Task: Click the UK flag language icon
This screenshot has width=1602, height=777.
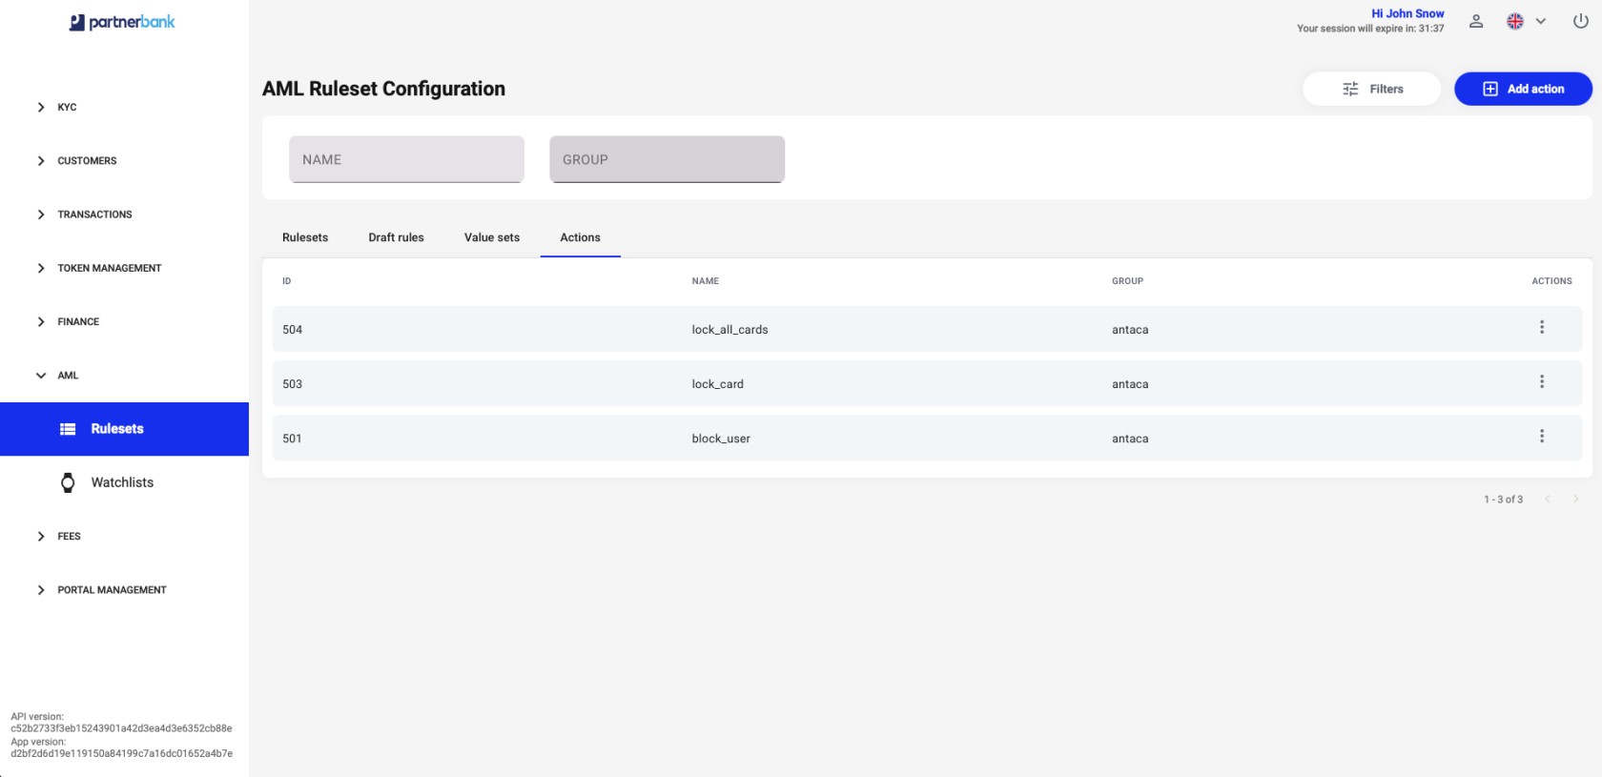Action: (1515, 21)
